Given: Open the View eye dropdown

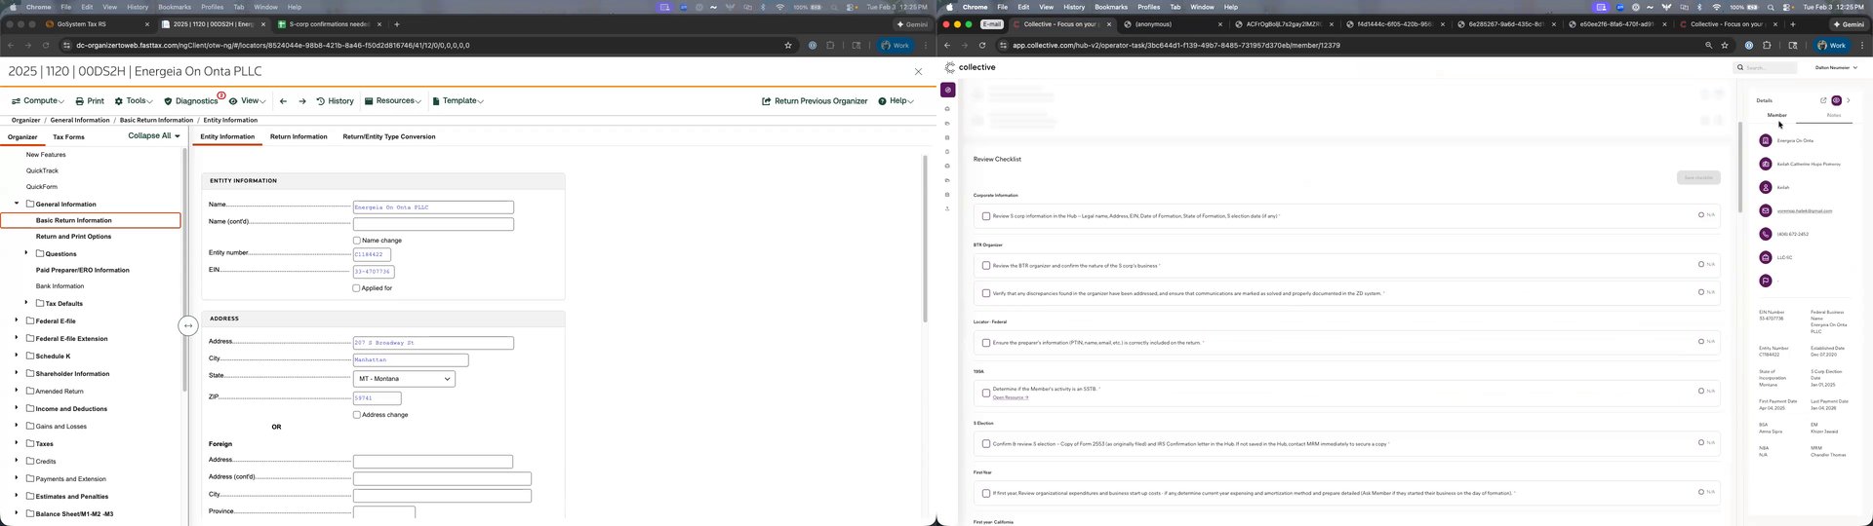Looking at the screenshot, I should coord(247,100).
